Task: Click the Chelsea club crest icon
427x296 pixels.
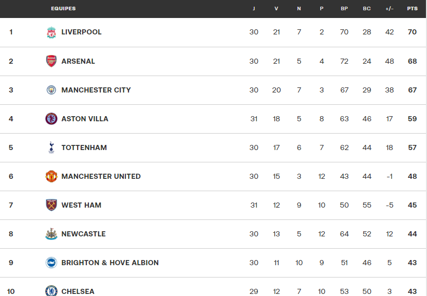Action: tap(51, 291)
